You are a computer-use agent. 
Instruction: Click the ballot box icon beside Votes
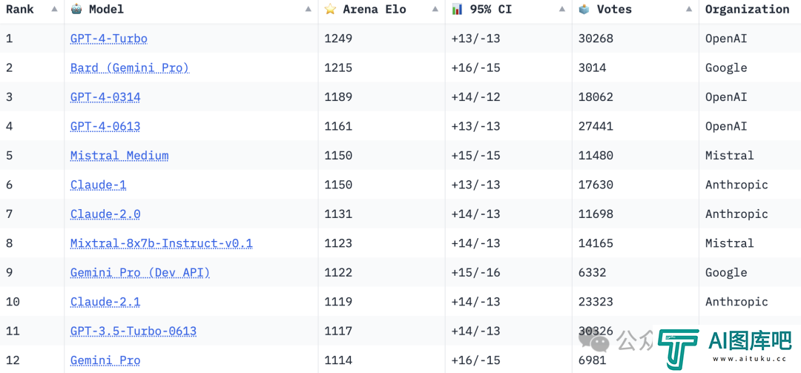(584, 9)
